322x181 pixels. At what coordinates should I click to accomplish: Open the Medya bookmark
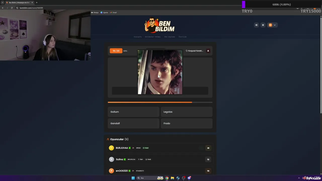pyautogui.click(x=95, y=13)
